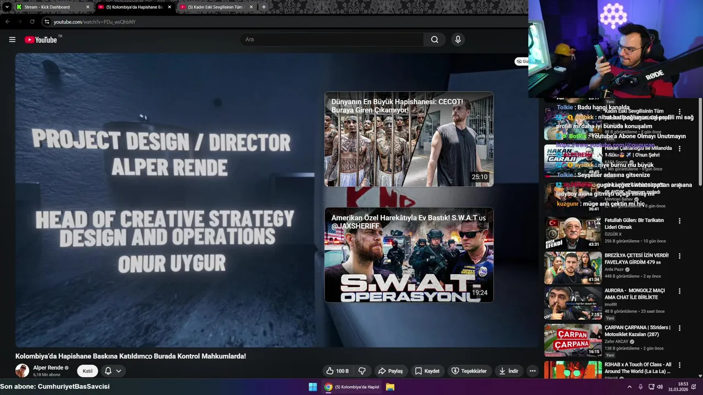Open Alper Rende channel avatar
This screenshot has height=395, width=703.
coord(22,371)
